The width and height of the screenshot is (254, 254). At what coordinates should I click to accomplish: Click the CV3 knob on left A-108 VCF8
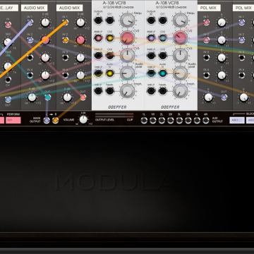coord(128,56)
